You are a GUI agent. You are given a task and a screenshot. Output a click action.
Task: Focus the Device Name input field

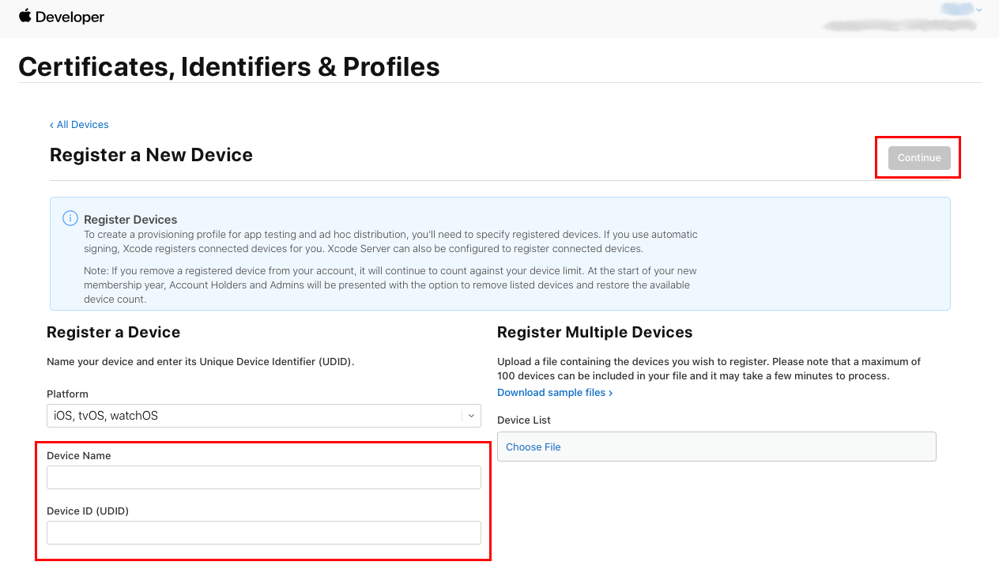click(264, 477)
